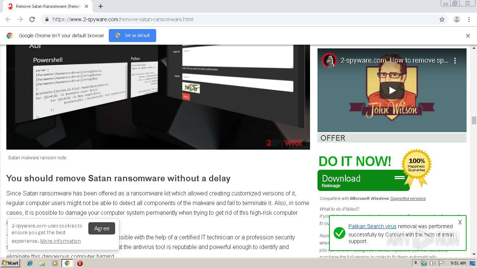Click the 9:51 AM taskbar clock
This screenshot has height=268, width=477.
pos(458,263)
